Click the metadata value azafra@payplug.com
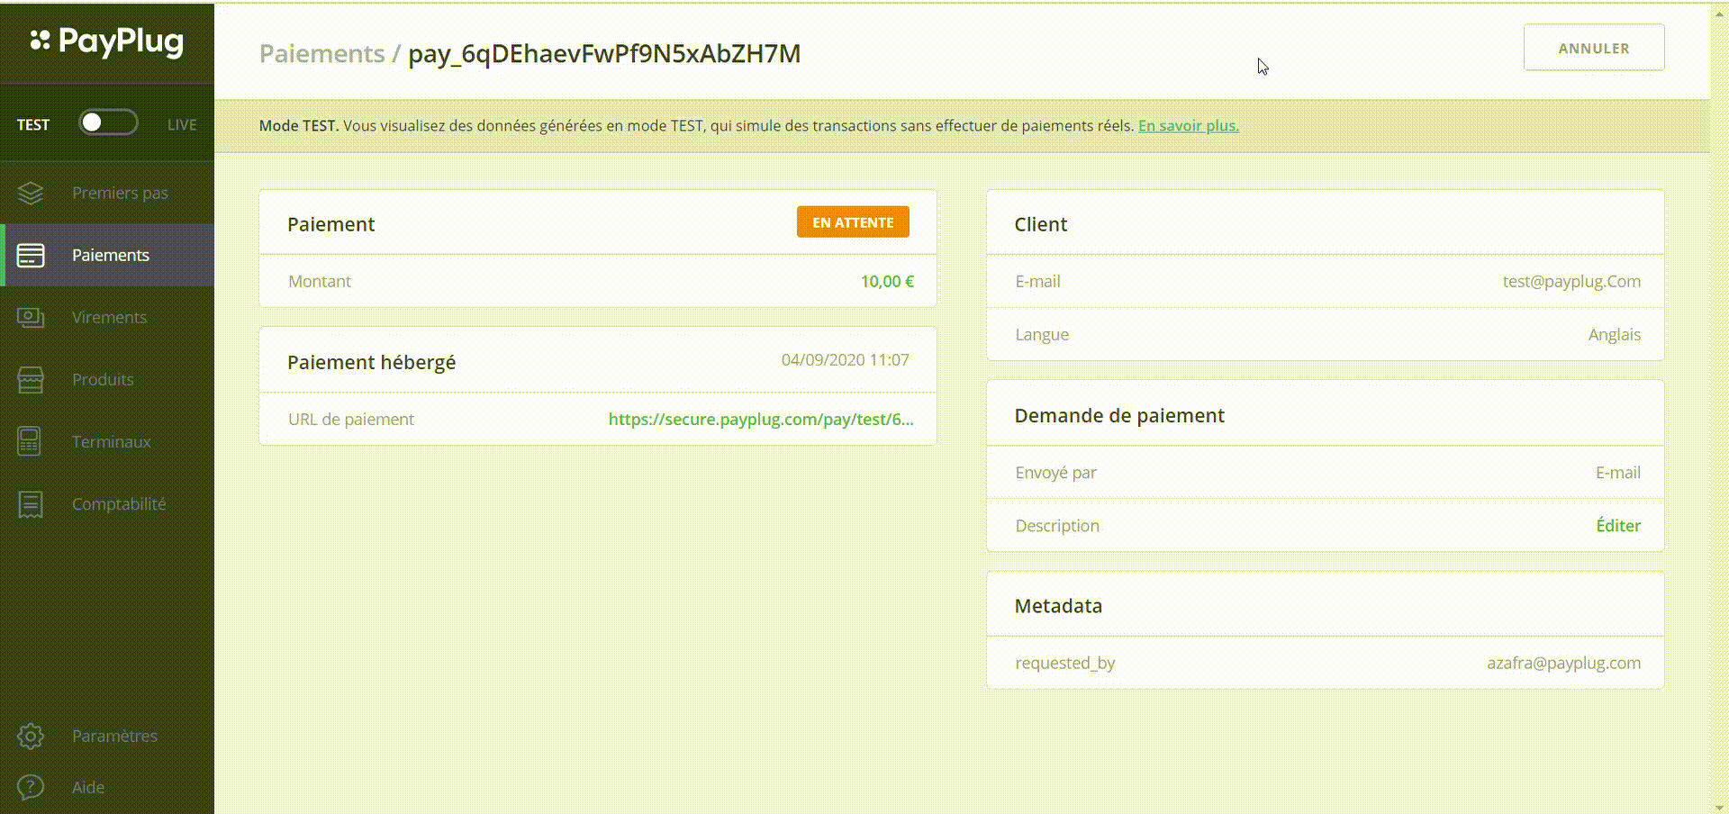This screenshot has width=1729, height=814. [1563, 663]
